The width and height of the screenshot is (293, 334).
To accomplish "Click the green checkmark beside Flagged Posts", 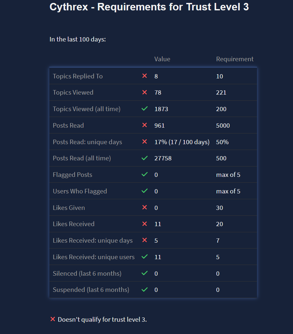I will [x=145, y=174].
